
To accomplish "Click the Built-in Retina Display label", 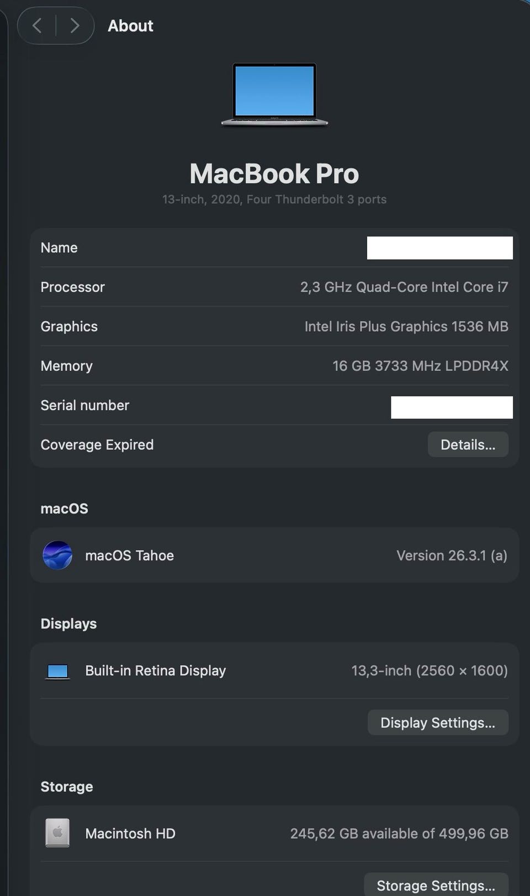I will (x=155, y=670).
